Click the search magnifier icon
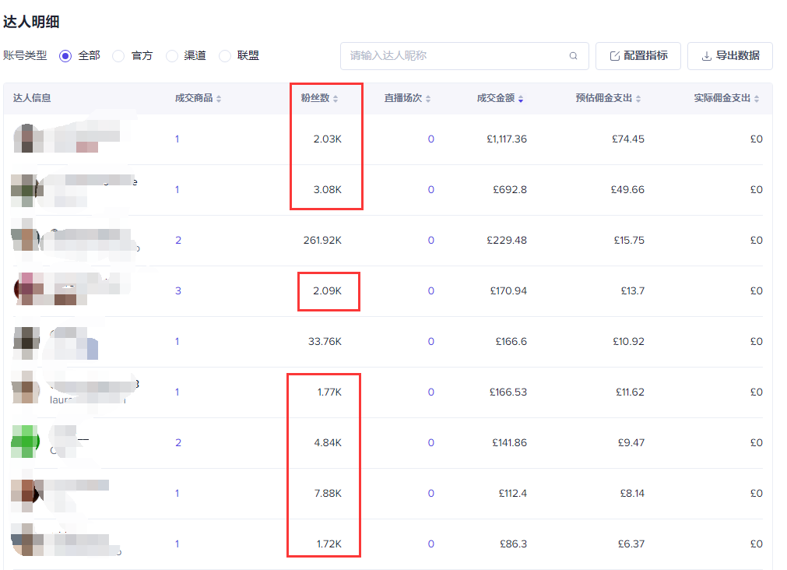The image size is (787, 570). [x=574, y=56]
